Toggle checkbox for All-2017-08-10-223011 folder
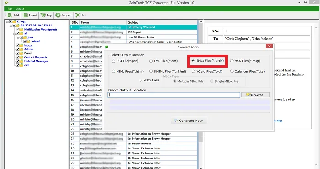The image size is (320, 169). click(14, 26)
